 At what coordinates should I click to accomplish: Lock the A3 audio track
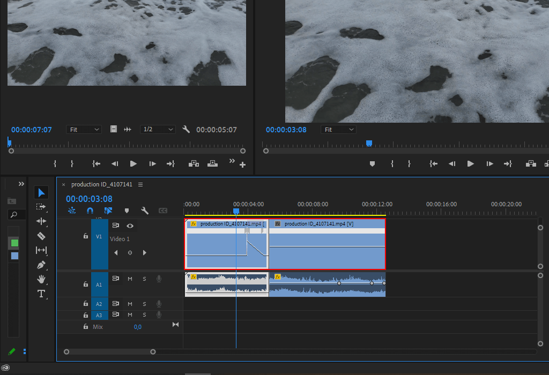tap(85, 315)
